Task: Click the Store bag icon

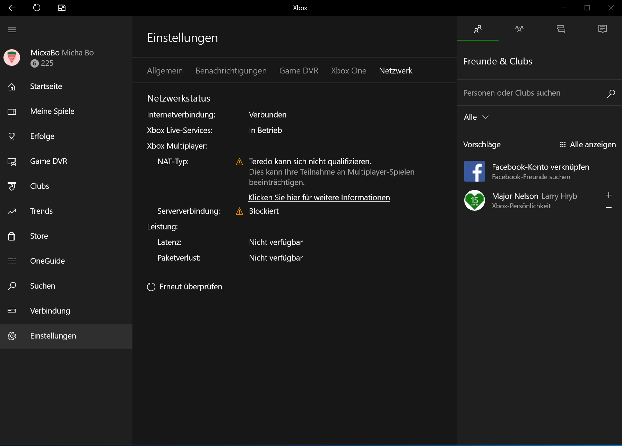Action: (x=12, y=236)
